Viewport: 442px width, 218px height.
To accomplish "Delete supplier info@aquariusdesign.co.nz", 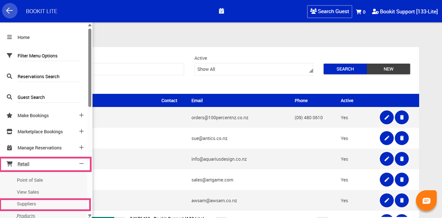I will point(402,159).
